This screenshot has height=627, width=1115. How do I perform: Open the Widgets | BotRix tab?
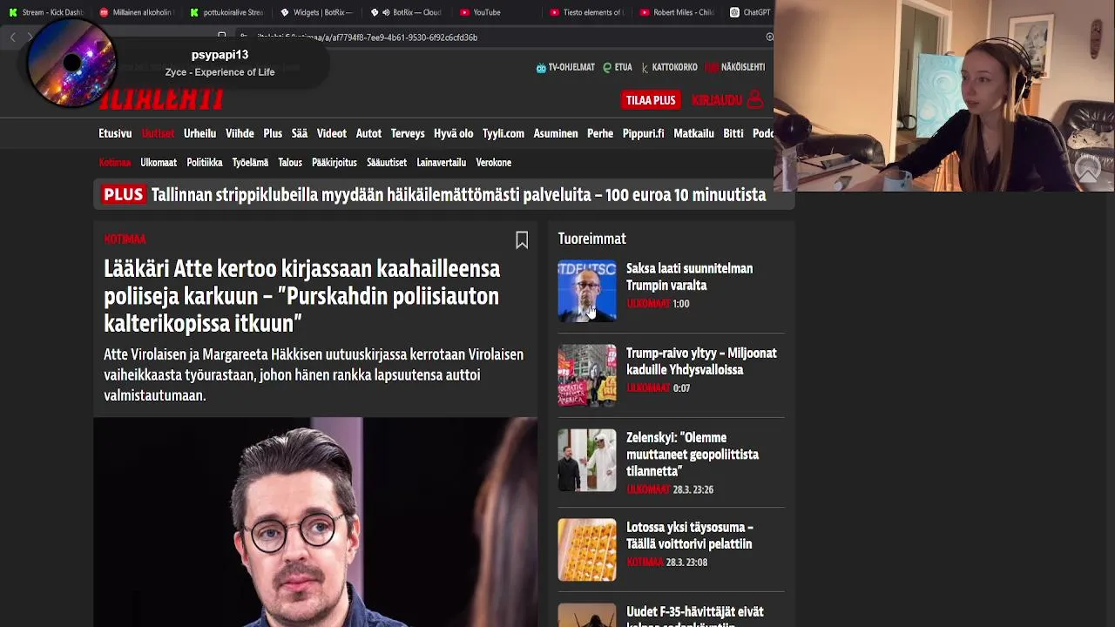[x=316, y=12]
